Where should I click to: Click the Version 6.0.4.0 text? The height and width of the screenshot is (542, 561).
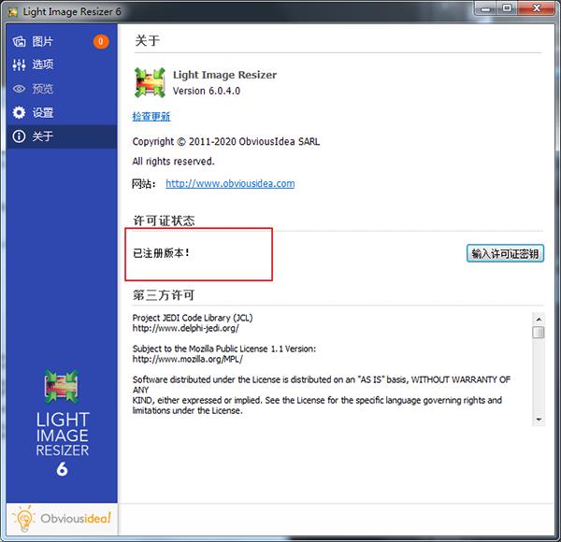pos(207,91)
